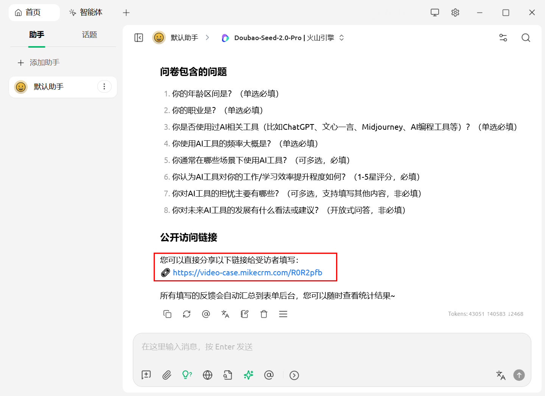Enable web search globe icon
The width and height of the screenshot is (545, 396).
coord(207,375)
